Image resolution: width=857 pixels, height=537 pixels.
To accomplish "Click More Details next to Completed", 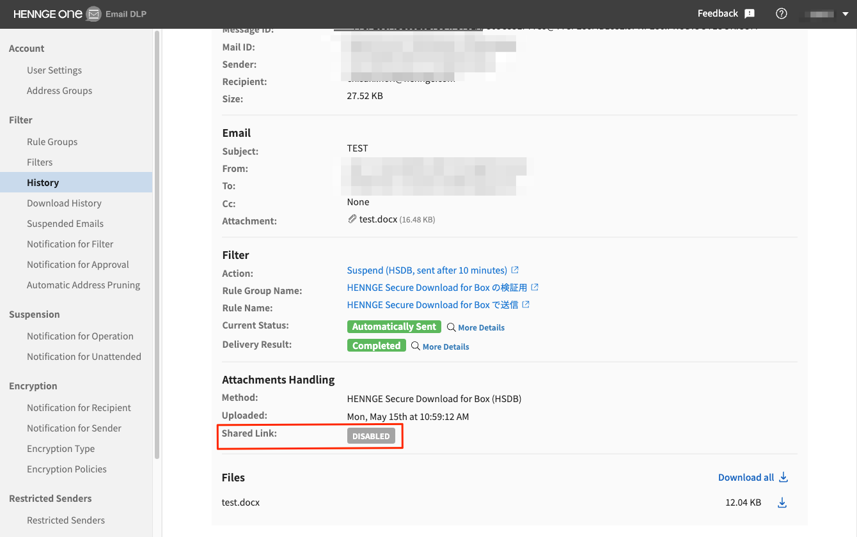I will click(x=446, y=346).
